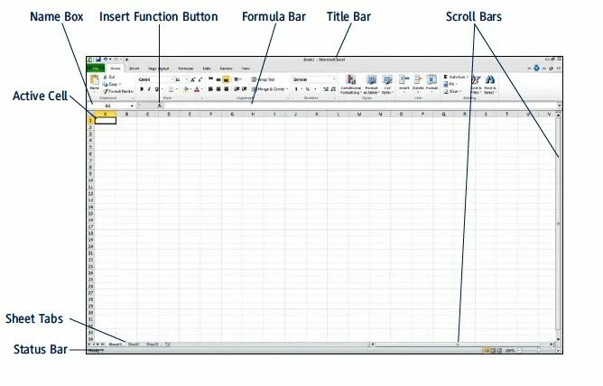Viewport: 603px width, 386px height.
Task: Open the General number format dropdown
Action: (x=334, y=79)
